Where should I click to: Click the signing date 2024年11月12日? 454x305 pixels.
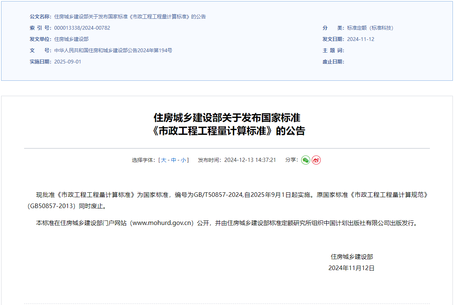[352, 268]
